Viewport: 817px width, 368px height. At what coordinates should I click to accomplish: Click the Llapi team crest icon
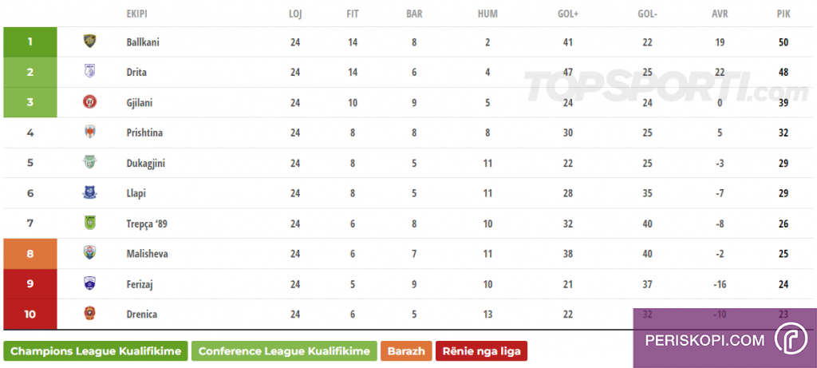point(90,192)
